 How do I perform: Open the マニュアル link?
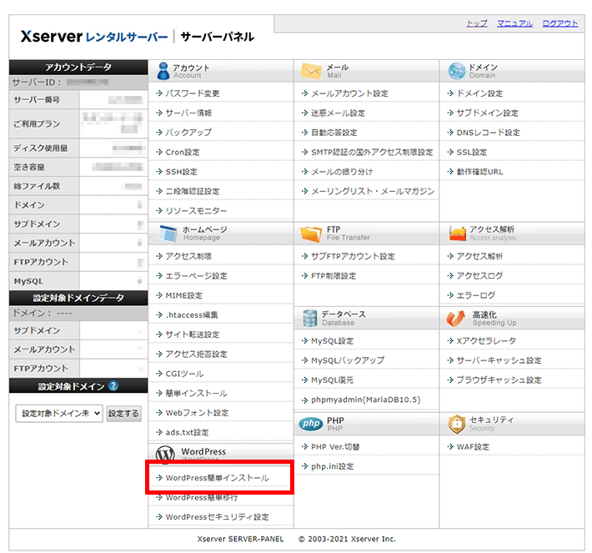point(515,23)
